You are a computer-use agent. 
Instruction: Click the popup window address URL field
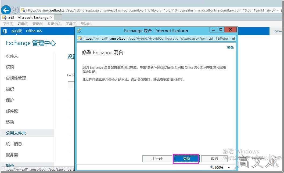(x=157, y=39)
